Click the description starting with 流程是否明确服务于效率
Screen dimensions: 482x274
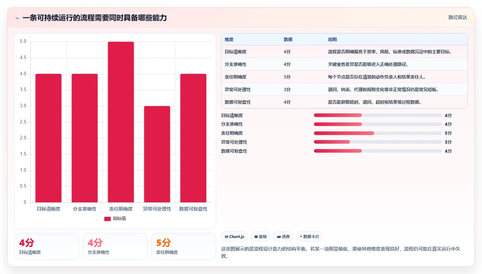coord(390,52)
